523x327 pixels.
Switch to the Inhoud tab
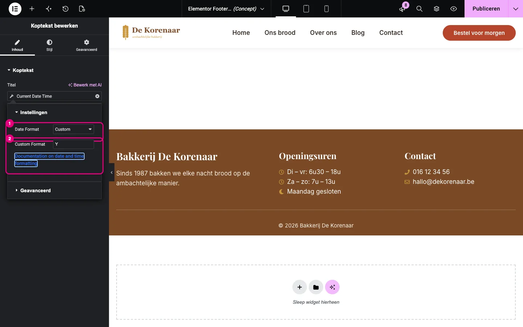(17, 45)
